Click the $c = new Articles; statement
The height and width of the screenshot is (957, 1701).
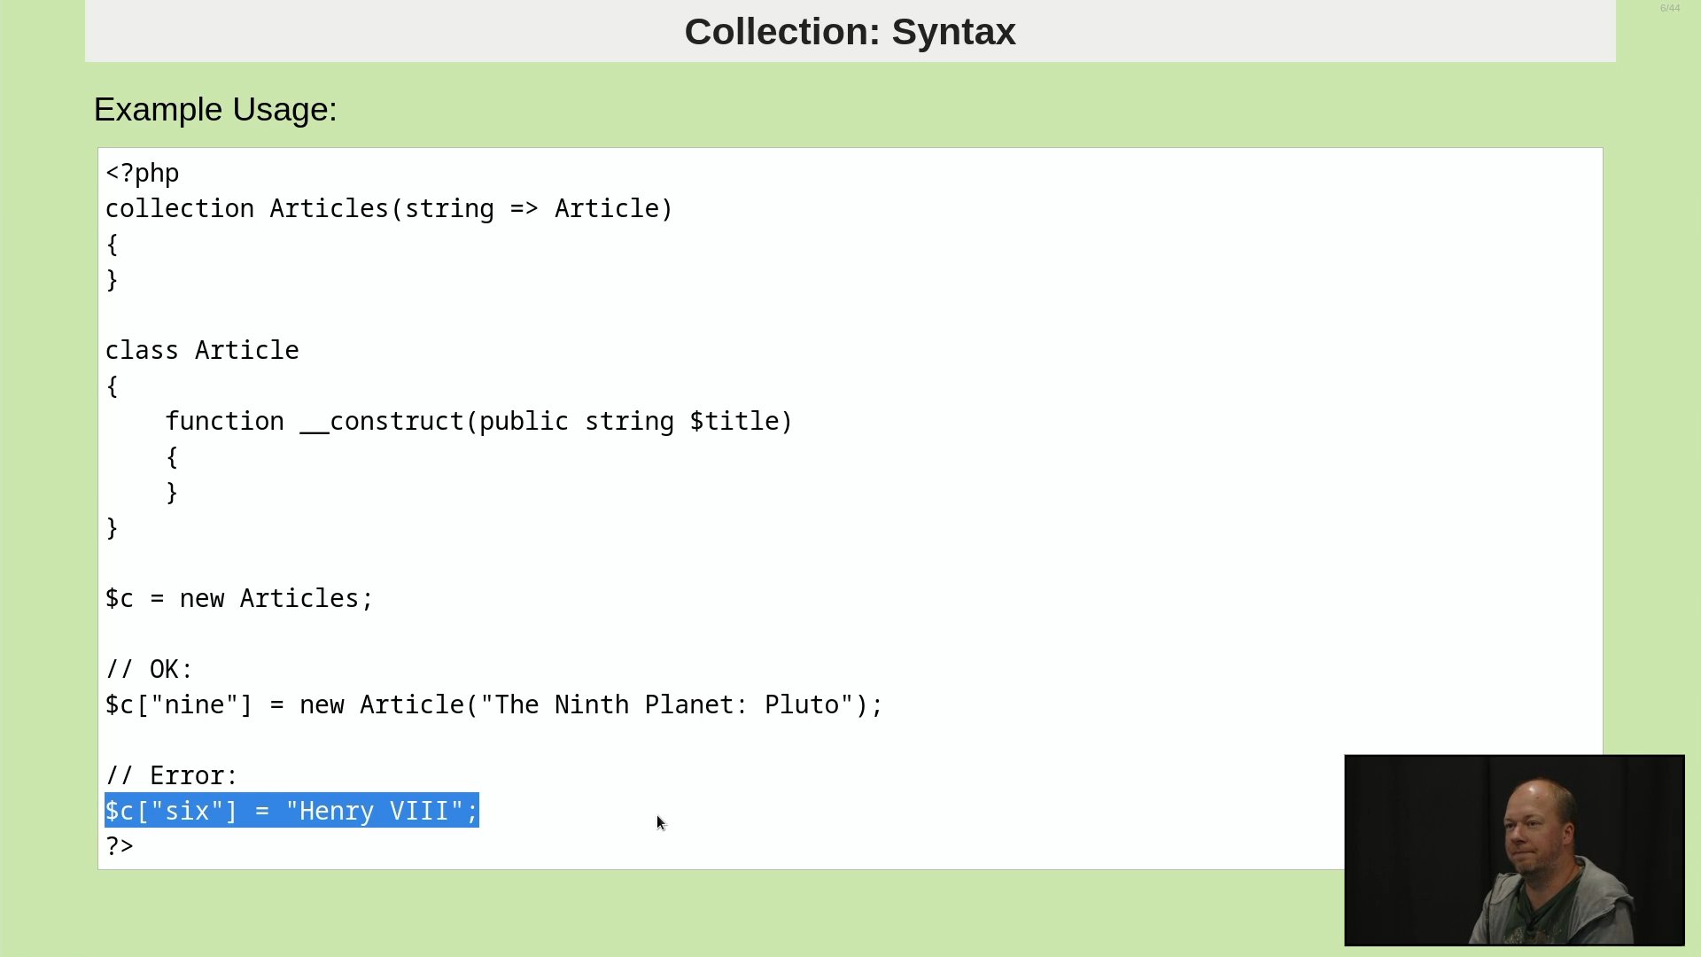click(x=239, y=599)
